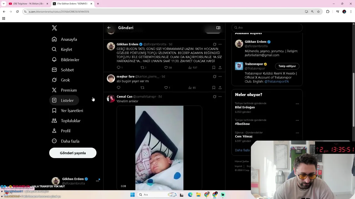Bookmark this page with star icon

(x=318, y=12)
